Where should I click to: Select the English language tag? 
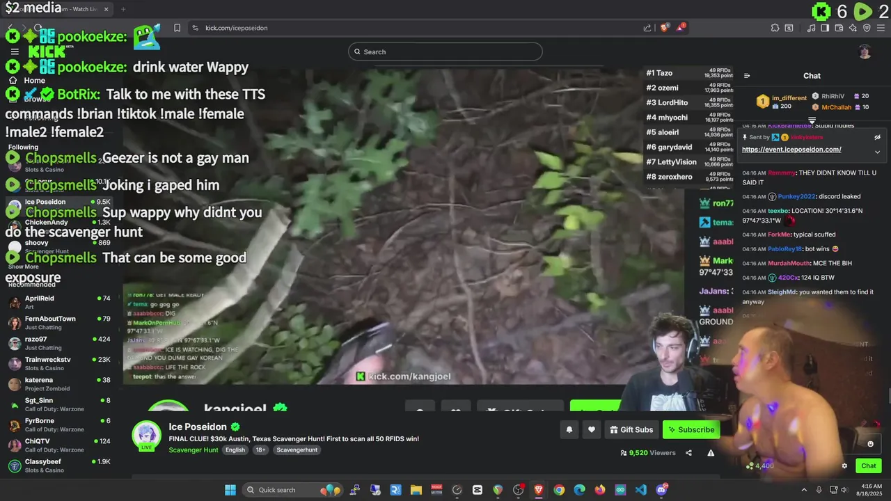click(x=235, y=450)
